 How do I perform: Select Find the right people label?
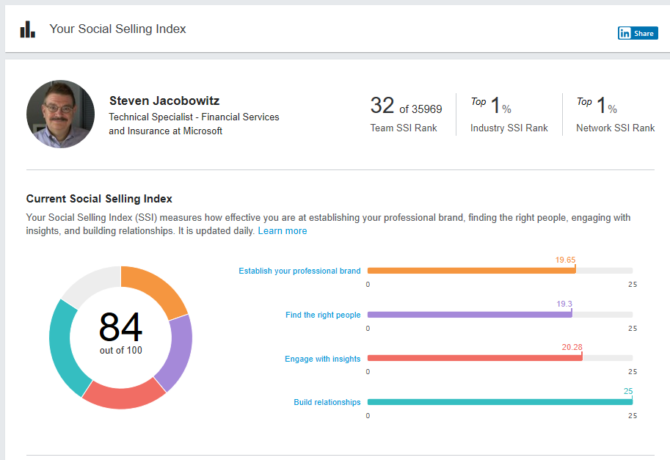click(323, 315)
